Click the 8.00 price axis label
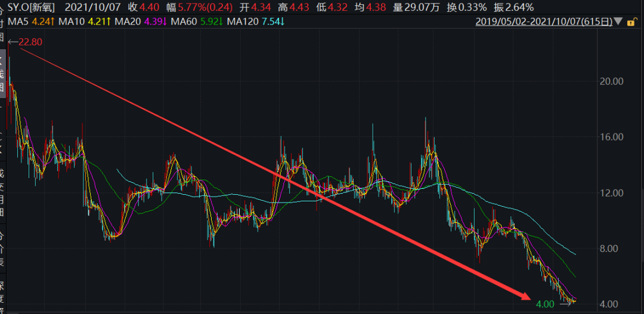Screen dimensions: 644x314 611,248
